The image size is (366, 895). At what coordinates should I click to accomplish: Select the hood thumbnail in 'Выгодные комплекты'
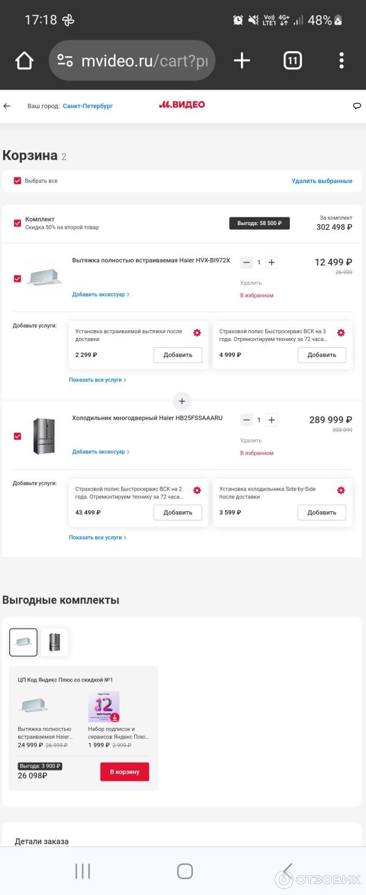23,642
